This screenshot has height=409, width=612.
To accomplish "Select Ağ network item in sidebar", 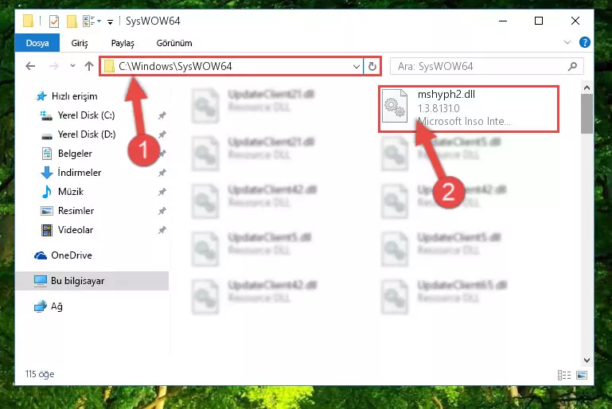I will [57, 306].
